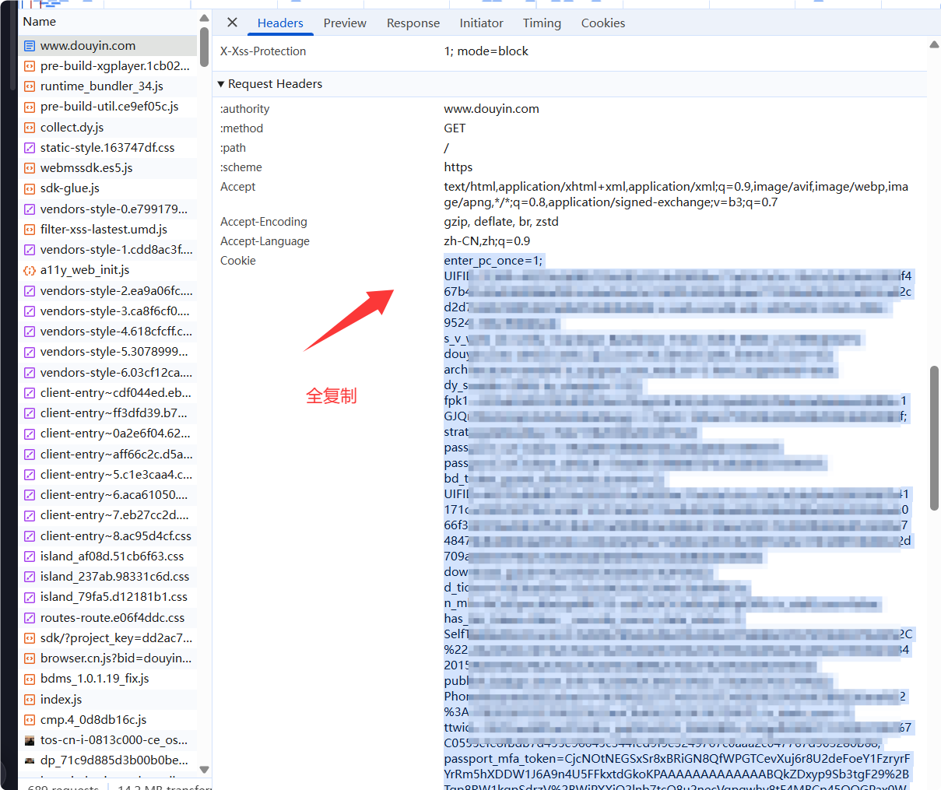This screenshot has height=790, width=941.
Task: Select client-entry~6.aca61050 request
Action: 107,495
